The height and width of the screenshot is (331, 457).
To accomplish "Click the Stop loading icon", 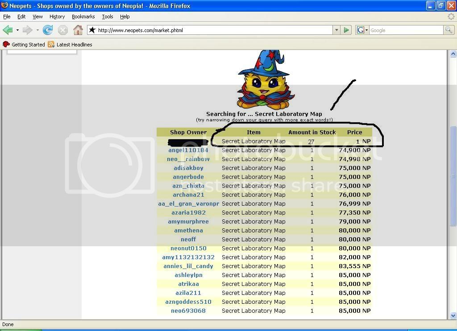I will point(63,30).
